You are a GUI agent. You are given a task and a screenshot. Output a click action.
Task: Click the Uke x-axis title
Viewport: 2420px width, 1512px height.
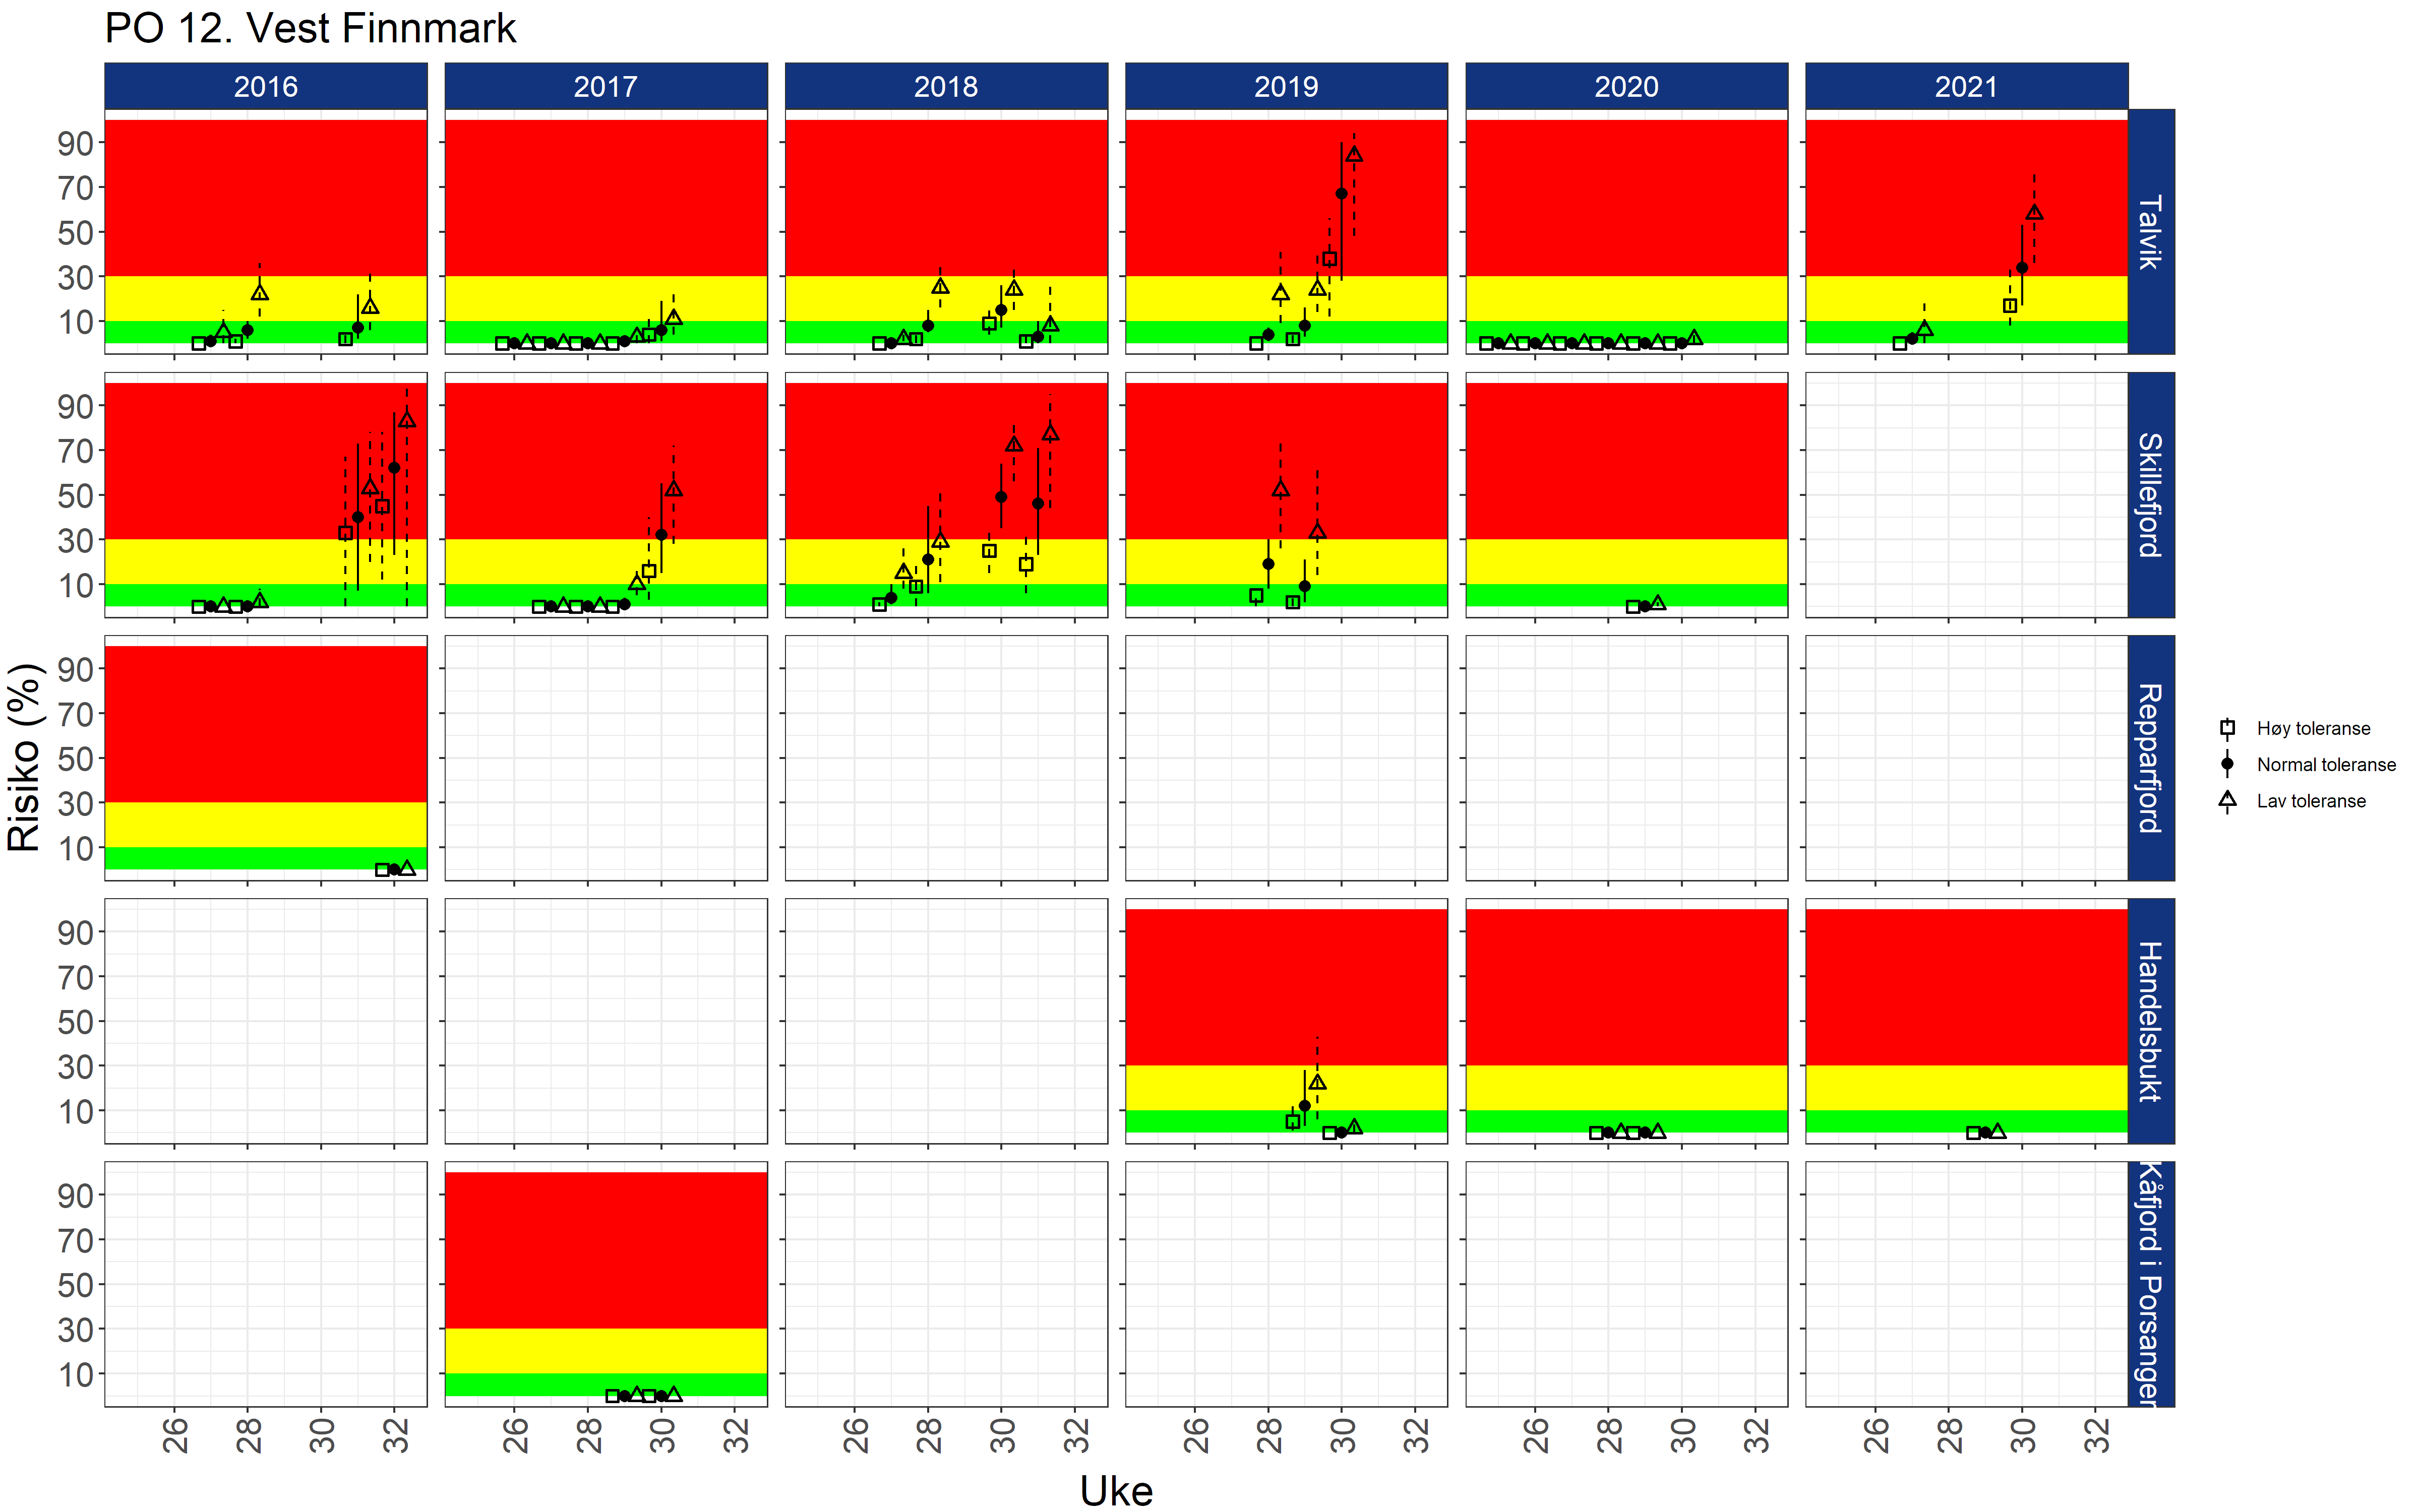(x=1116, y=1491)
